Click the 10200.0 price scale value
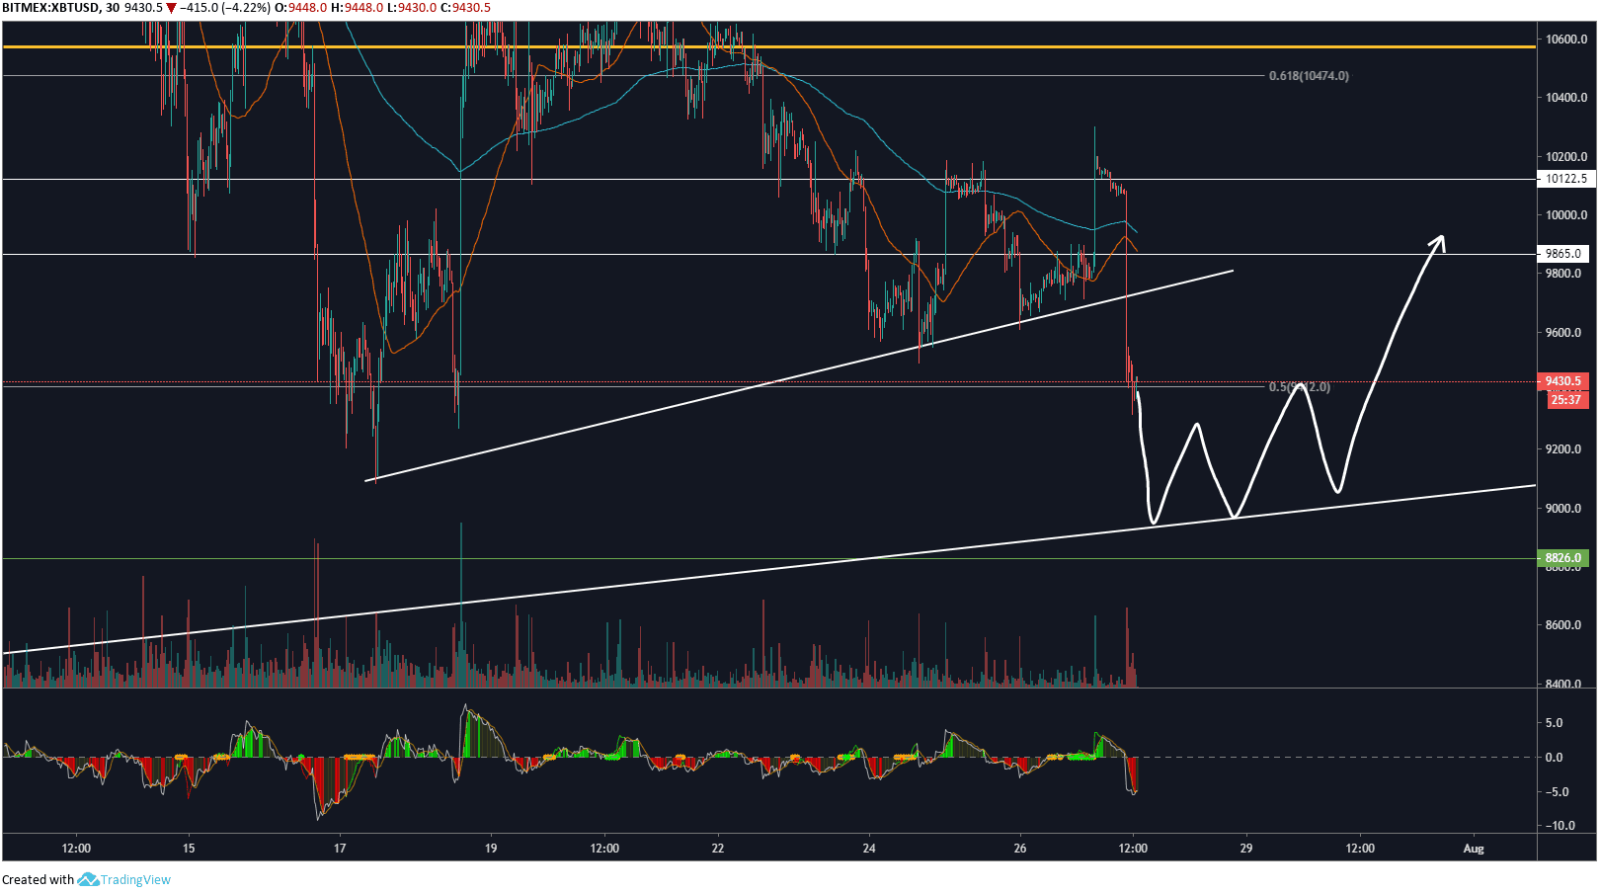 pyautogui.click(x=1566, y=157)
